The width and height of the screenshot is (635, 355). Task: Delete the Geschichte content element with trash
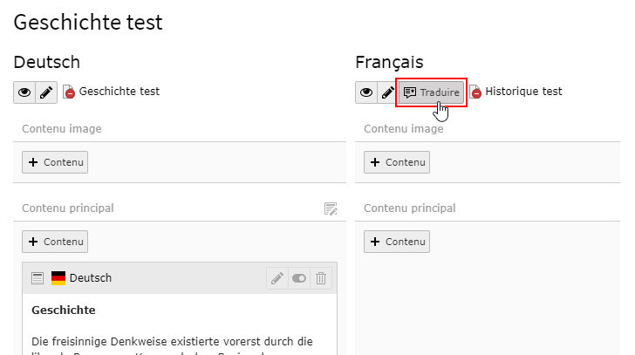321,278
